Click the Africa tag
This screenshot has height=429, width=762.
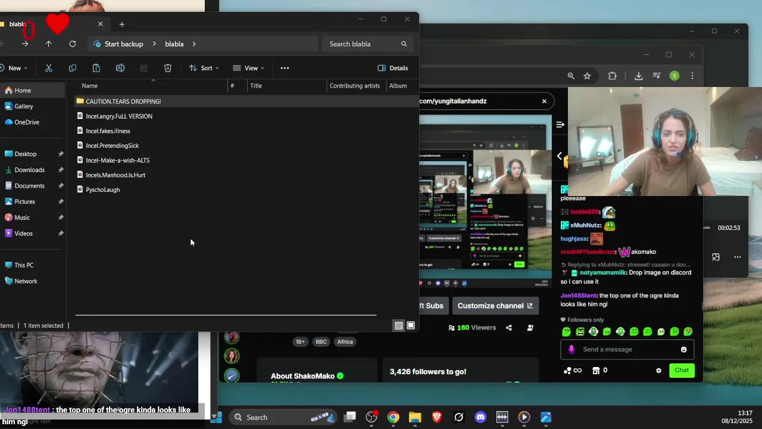(x=345, y=341)
